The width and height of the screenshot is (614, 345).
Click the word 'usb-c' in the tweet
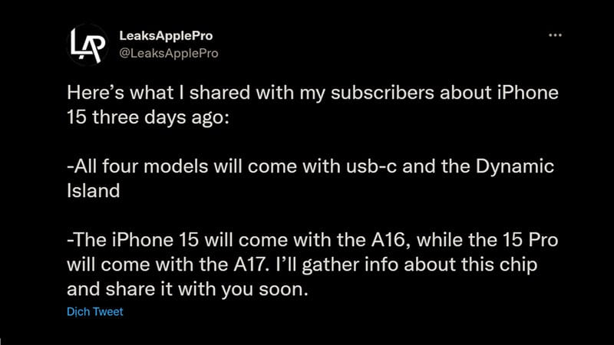point(371,166)
